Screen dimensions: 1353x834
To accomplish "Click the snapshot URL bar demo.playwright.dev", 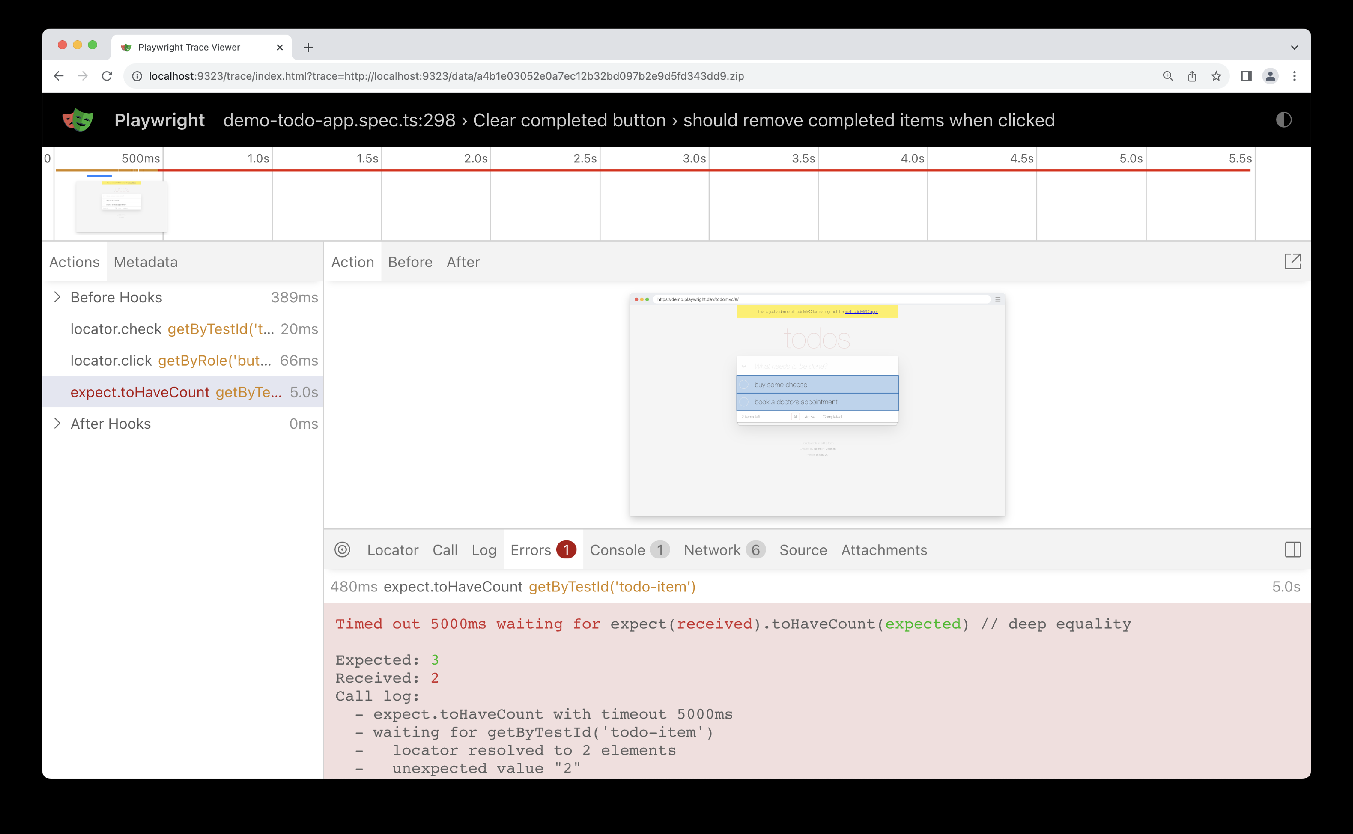I will pyautogui.click(x=821, y=300).
